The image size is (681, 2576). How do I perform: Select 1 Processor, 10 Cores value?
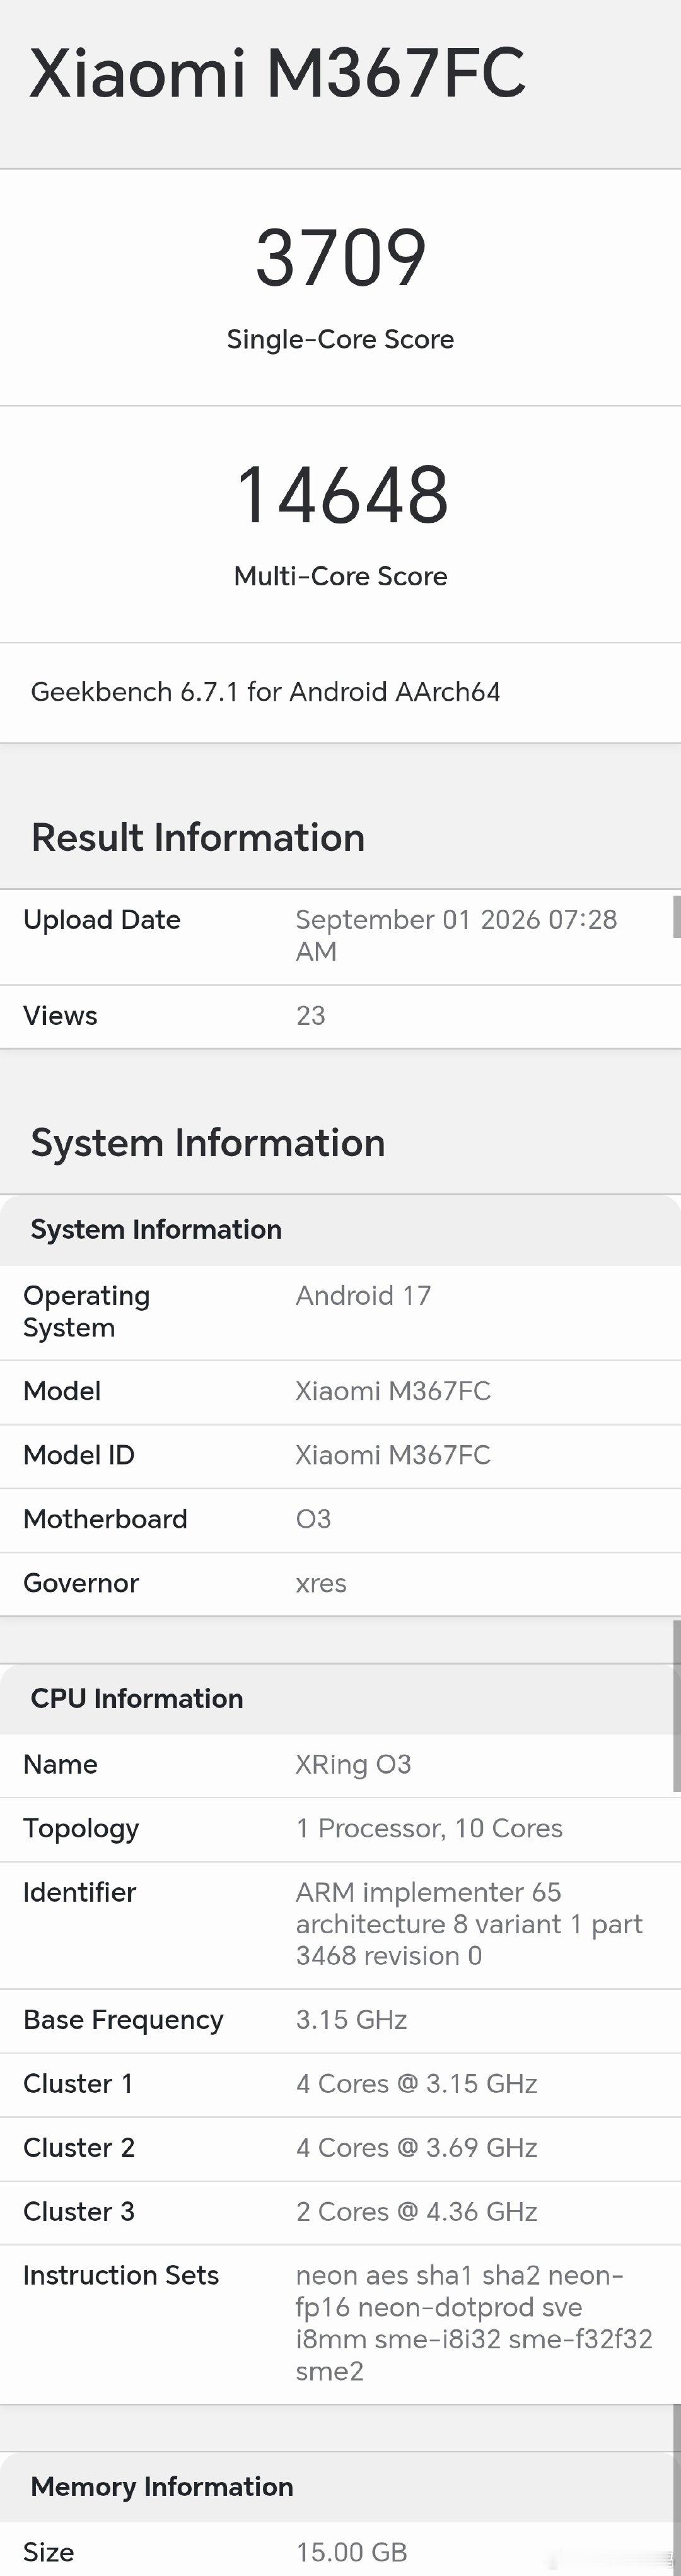(x=429, y=1829)
